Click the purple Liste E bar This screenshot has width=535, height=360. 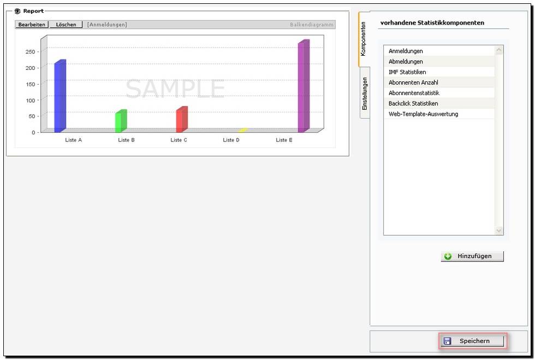click(304, 86)
